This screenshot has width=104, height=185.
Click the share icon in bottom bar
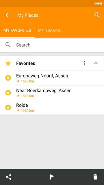[x=9, y=177]
